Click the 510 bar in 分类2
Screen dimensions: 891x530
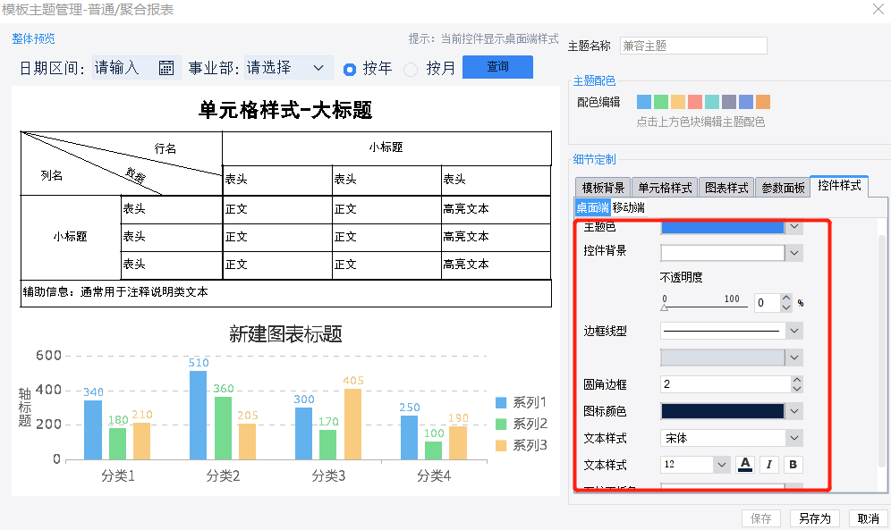point(198,416)
